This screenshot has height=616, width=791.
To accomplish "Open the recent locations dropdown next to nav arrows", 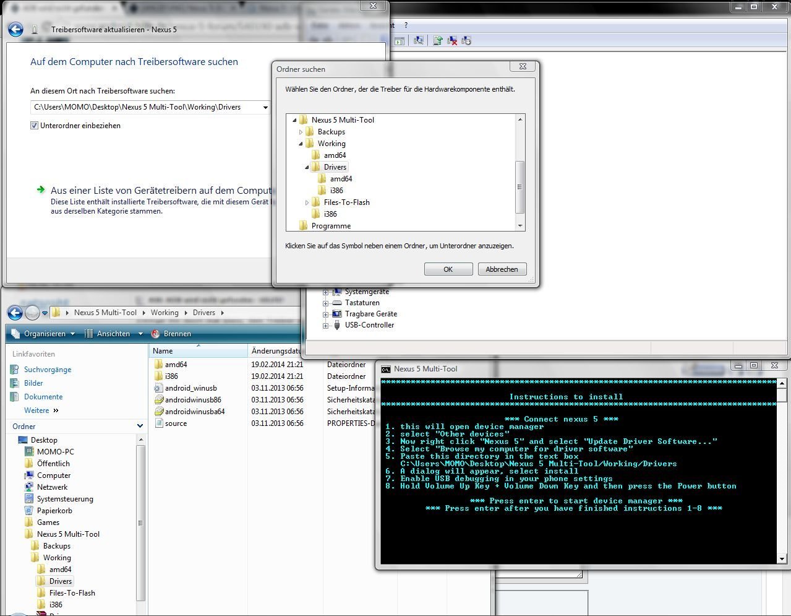I will click(x=45, y=313).
